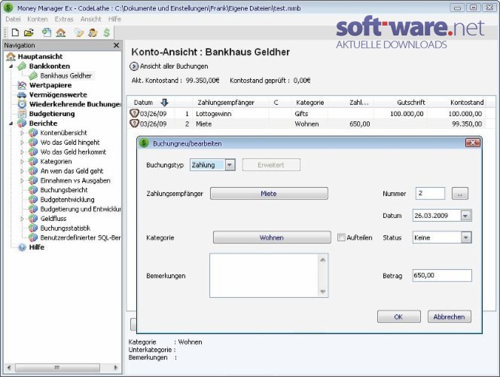This screenshot has width=500, height=377.
Task: Open the category organizer toolbar icon
Action: tap(79, 32)
